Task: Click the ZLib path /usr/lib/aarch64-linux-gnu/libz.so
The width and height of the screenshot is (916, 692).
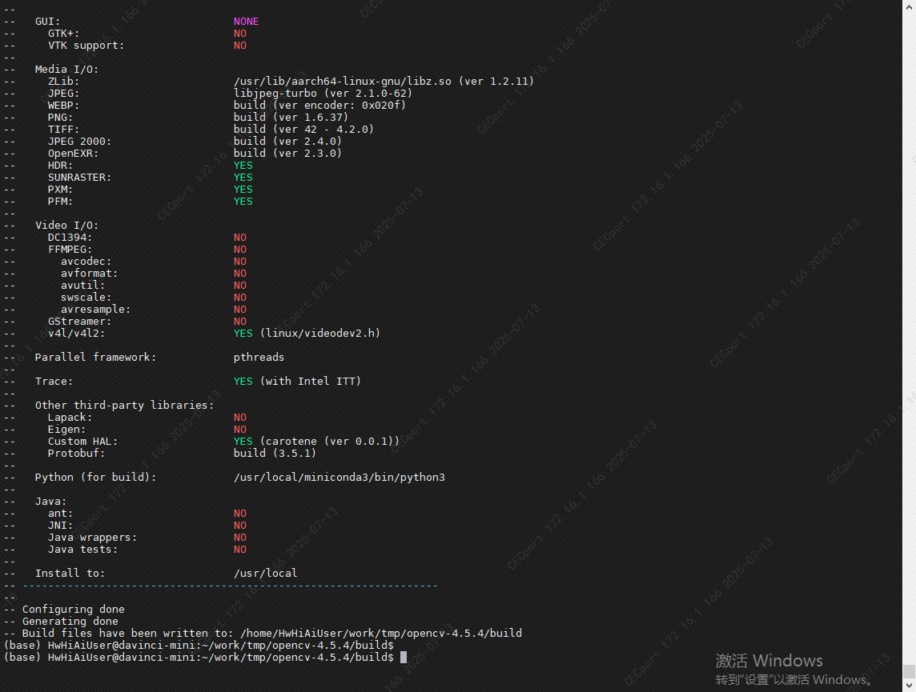Action: [x=343, y=82]
